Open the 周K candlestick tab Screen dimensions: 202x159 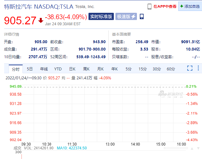(86, 69)
